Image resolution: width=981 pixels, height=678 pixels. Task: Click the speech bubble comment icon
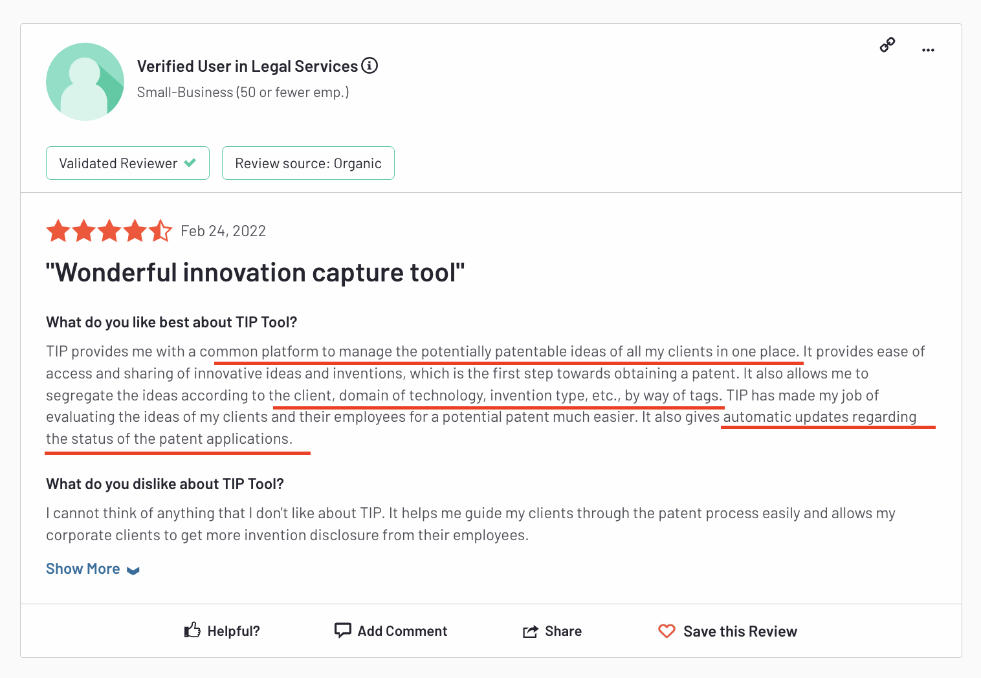click(x=342, y=630)
